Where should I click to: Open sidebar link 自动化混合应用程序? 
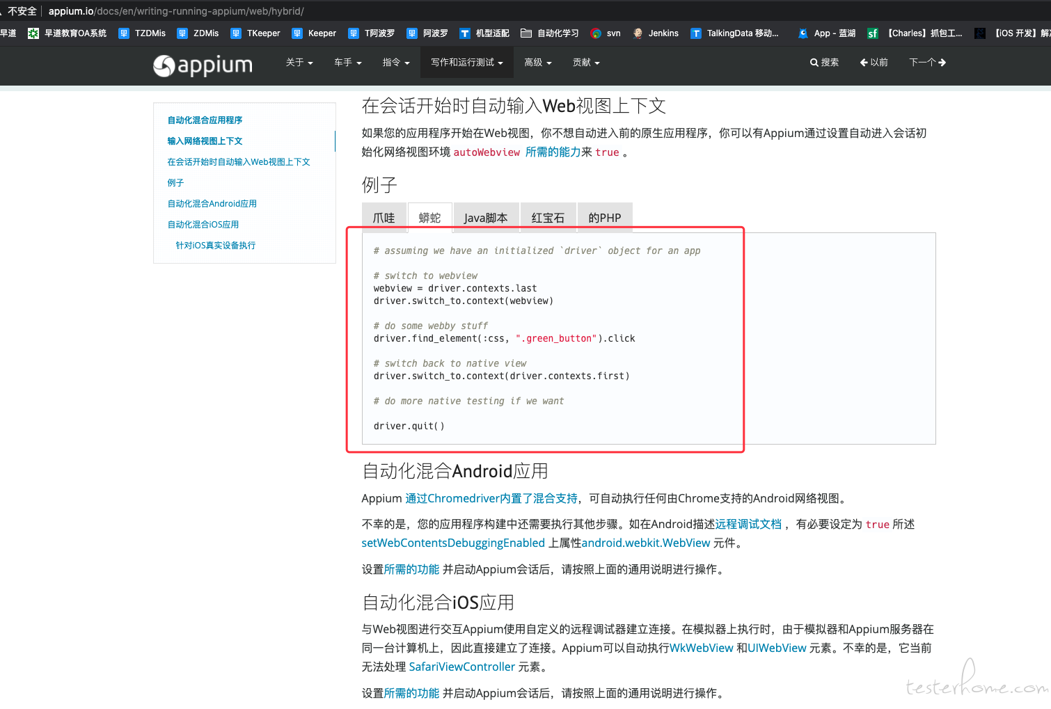(x=205, y=120)
